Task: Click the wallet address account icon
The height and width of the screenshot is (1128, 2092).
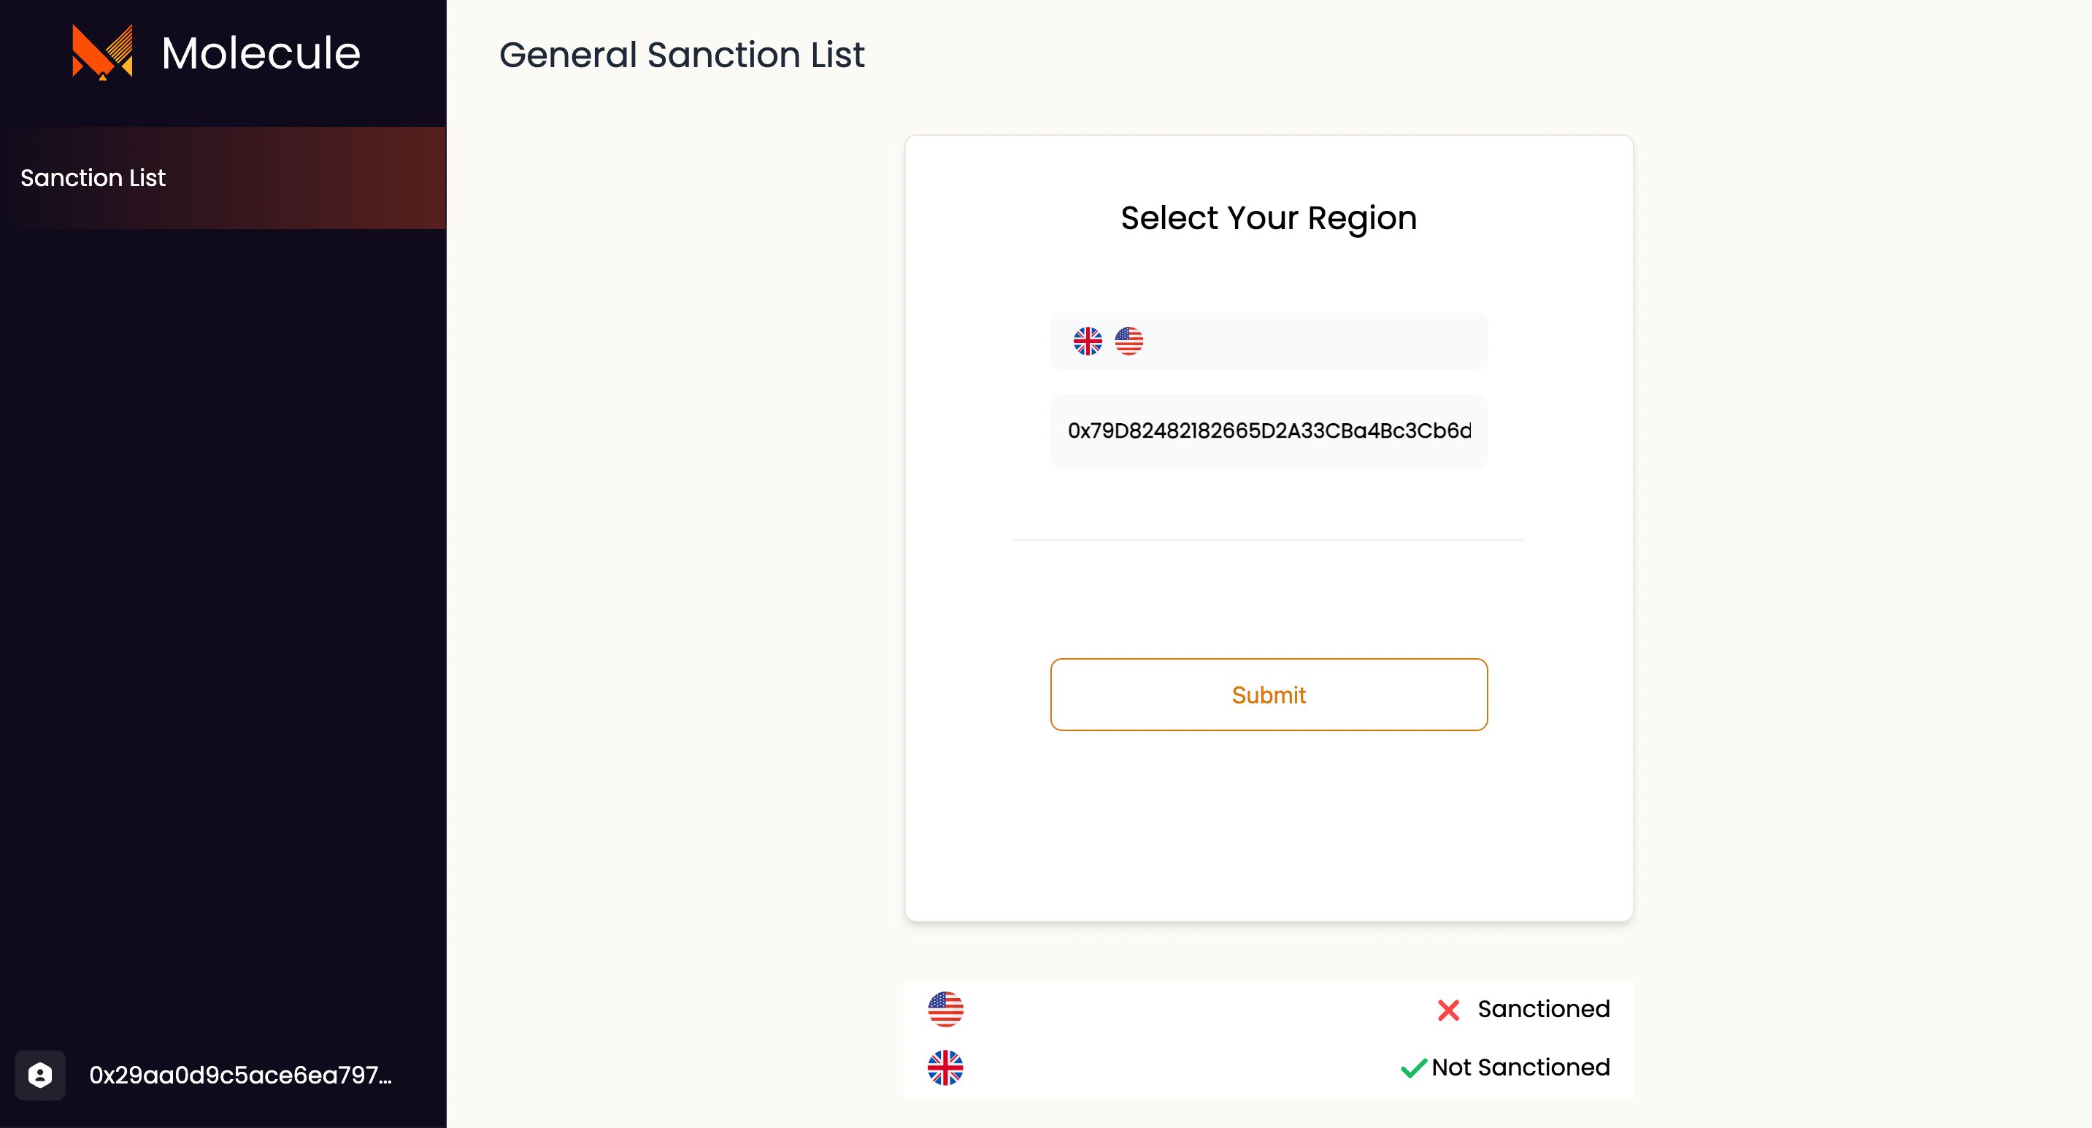Action: click(x=39, y=1075)
